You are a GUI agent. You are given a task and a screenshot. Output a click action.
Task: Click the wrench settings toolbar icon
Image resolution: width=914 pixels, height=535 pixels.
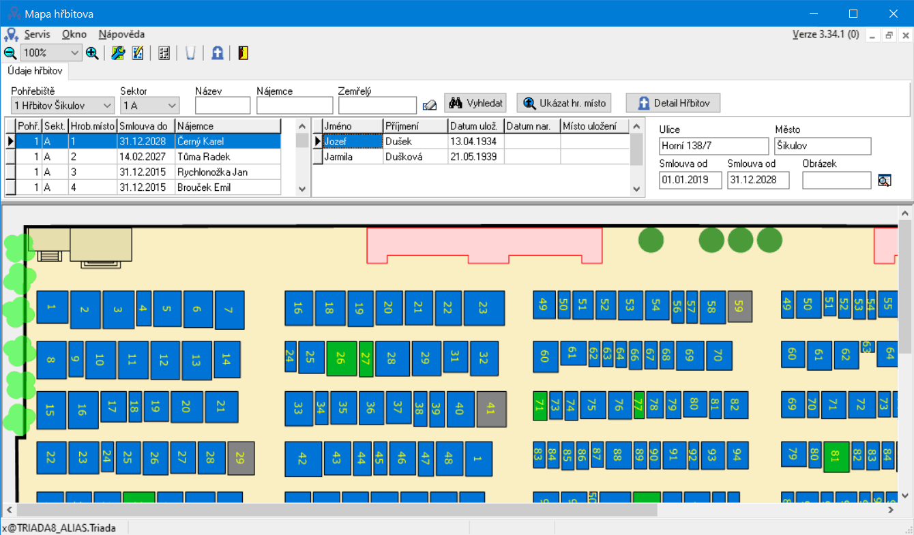click(x=117, y=53)
